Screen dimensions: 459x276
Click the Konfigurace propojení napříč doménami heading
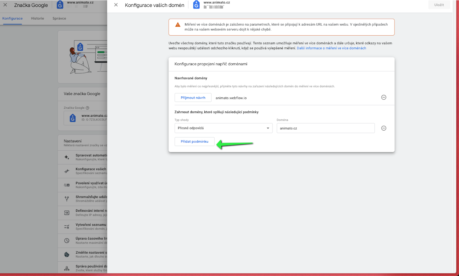click(x=211, y=64)
